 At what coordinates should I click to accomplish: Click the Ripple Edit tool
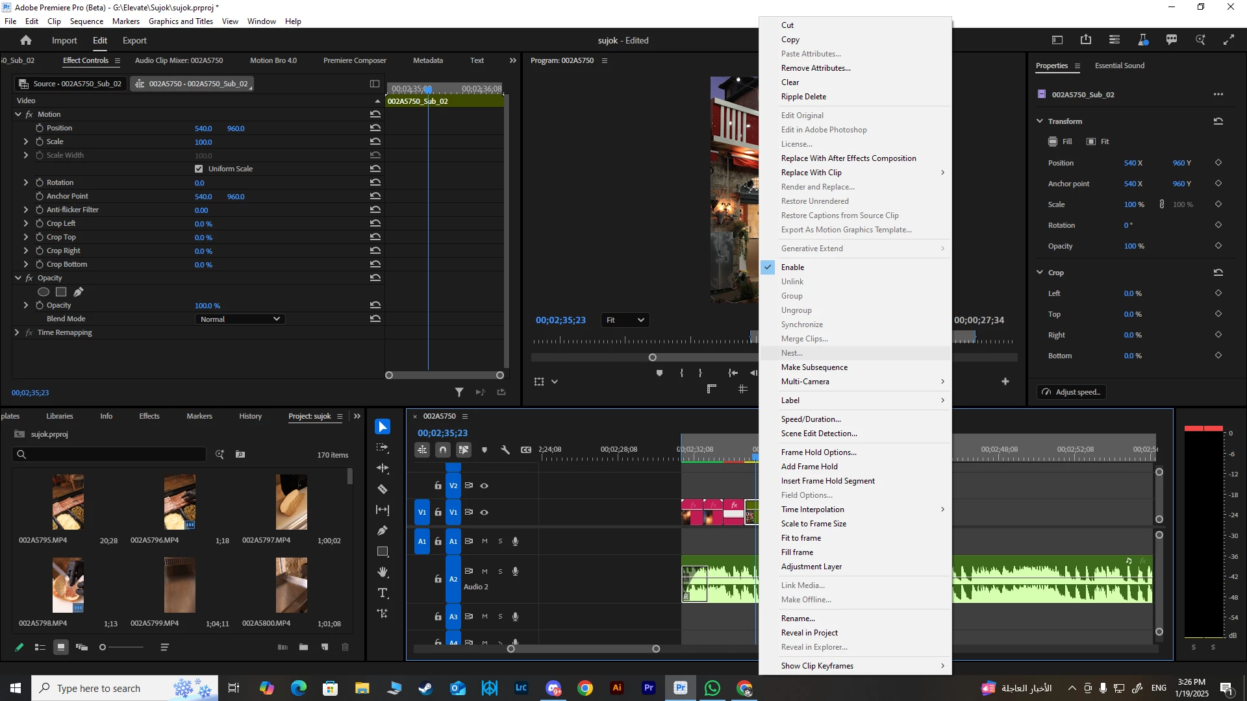[383, 468]
